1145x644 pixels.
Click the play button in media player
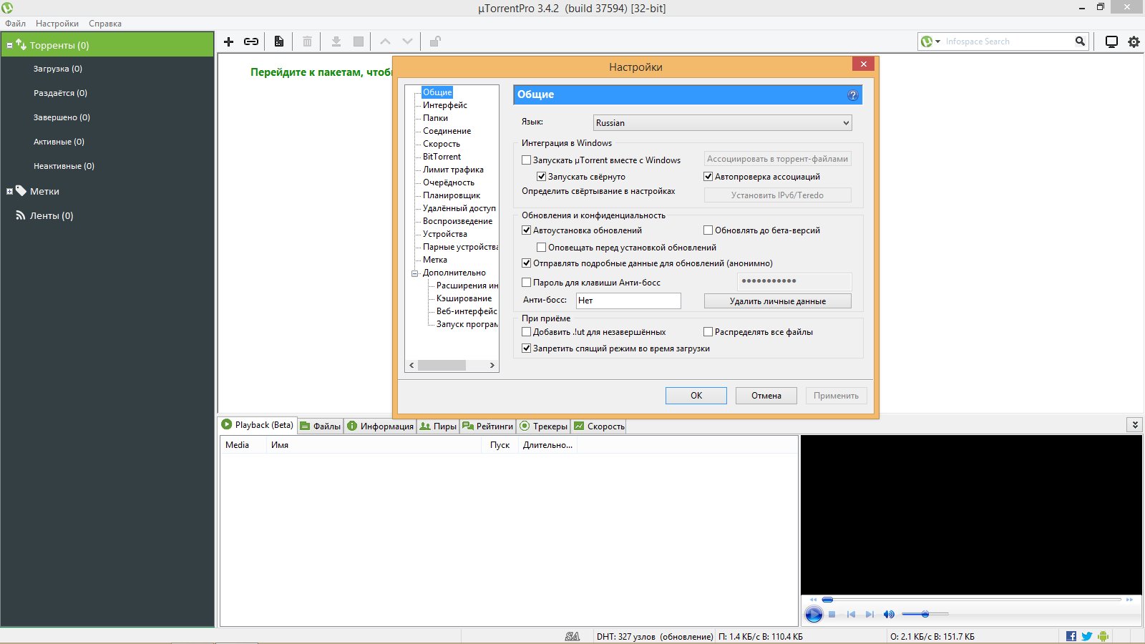pos(814,614)
